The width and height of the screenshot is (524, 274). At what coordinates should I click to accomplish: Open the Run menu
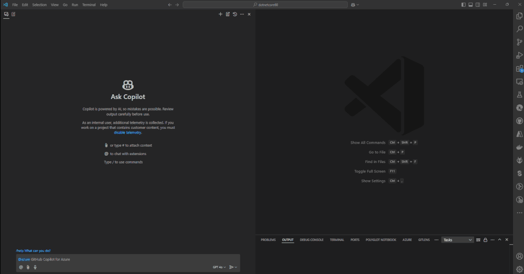click(x=75, y=5)
